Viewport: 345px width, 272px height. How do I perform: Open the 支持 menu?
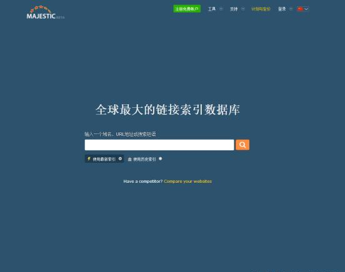click(x=234, y=9)
